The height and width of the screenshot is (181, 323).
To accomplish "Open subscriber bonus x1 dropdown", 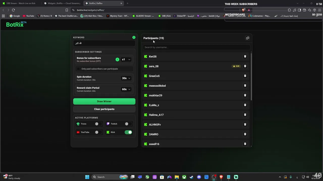I will 126,60.
